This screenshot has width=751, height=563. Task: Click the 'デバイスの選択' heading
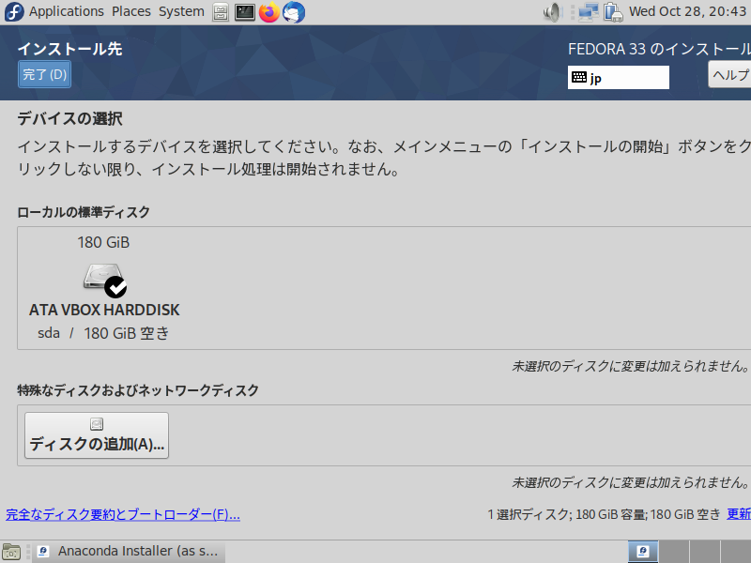tap(69, 118)
